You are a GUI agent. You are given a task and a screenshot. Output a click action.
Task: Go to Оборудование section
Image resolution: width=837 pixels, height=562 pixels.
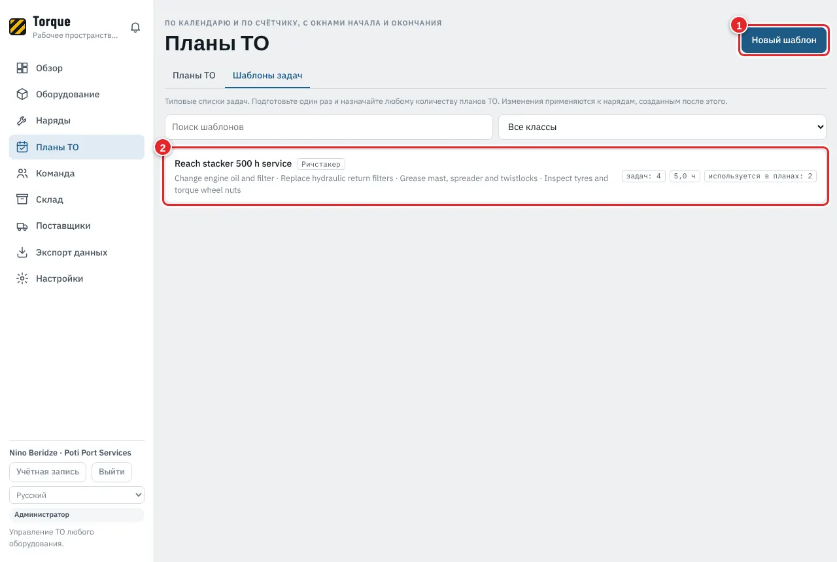click(77, 94)
